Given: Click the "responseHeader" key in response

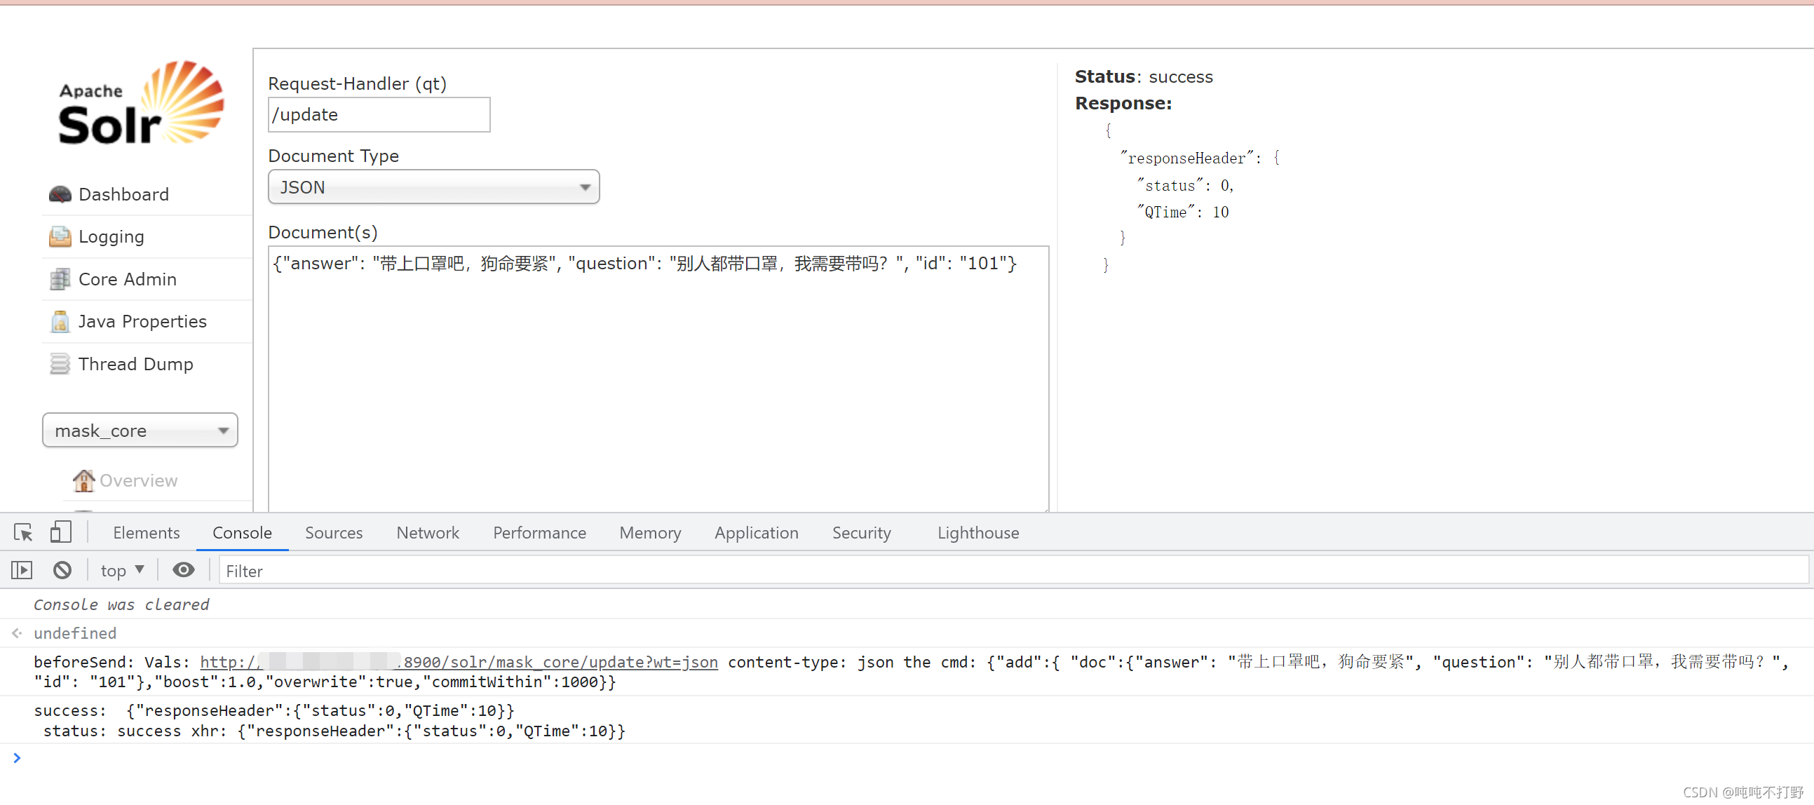Looking at the screenshot, I should pyautogui.click(x=1186, y=158).
